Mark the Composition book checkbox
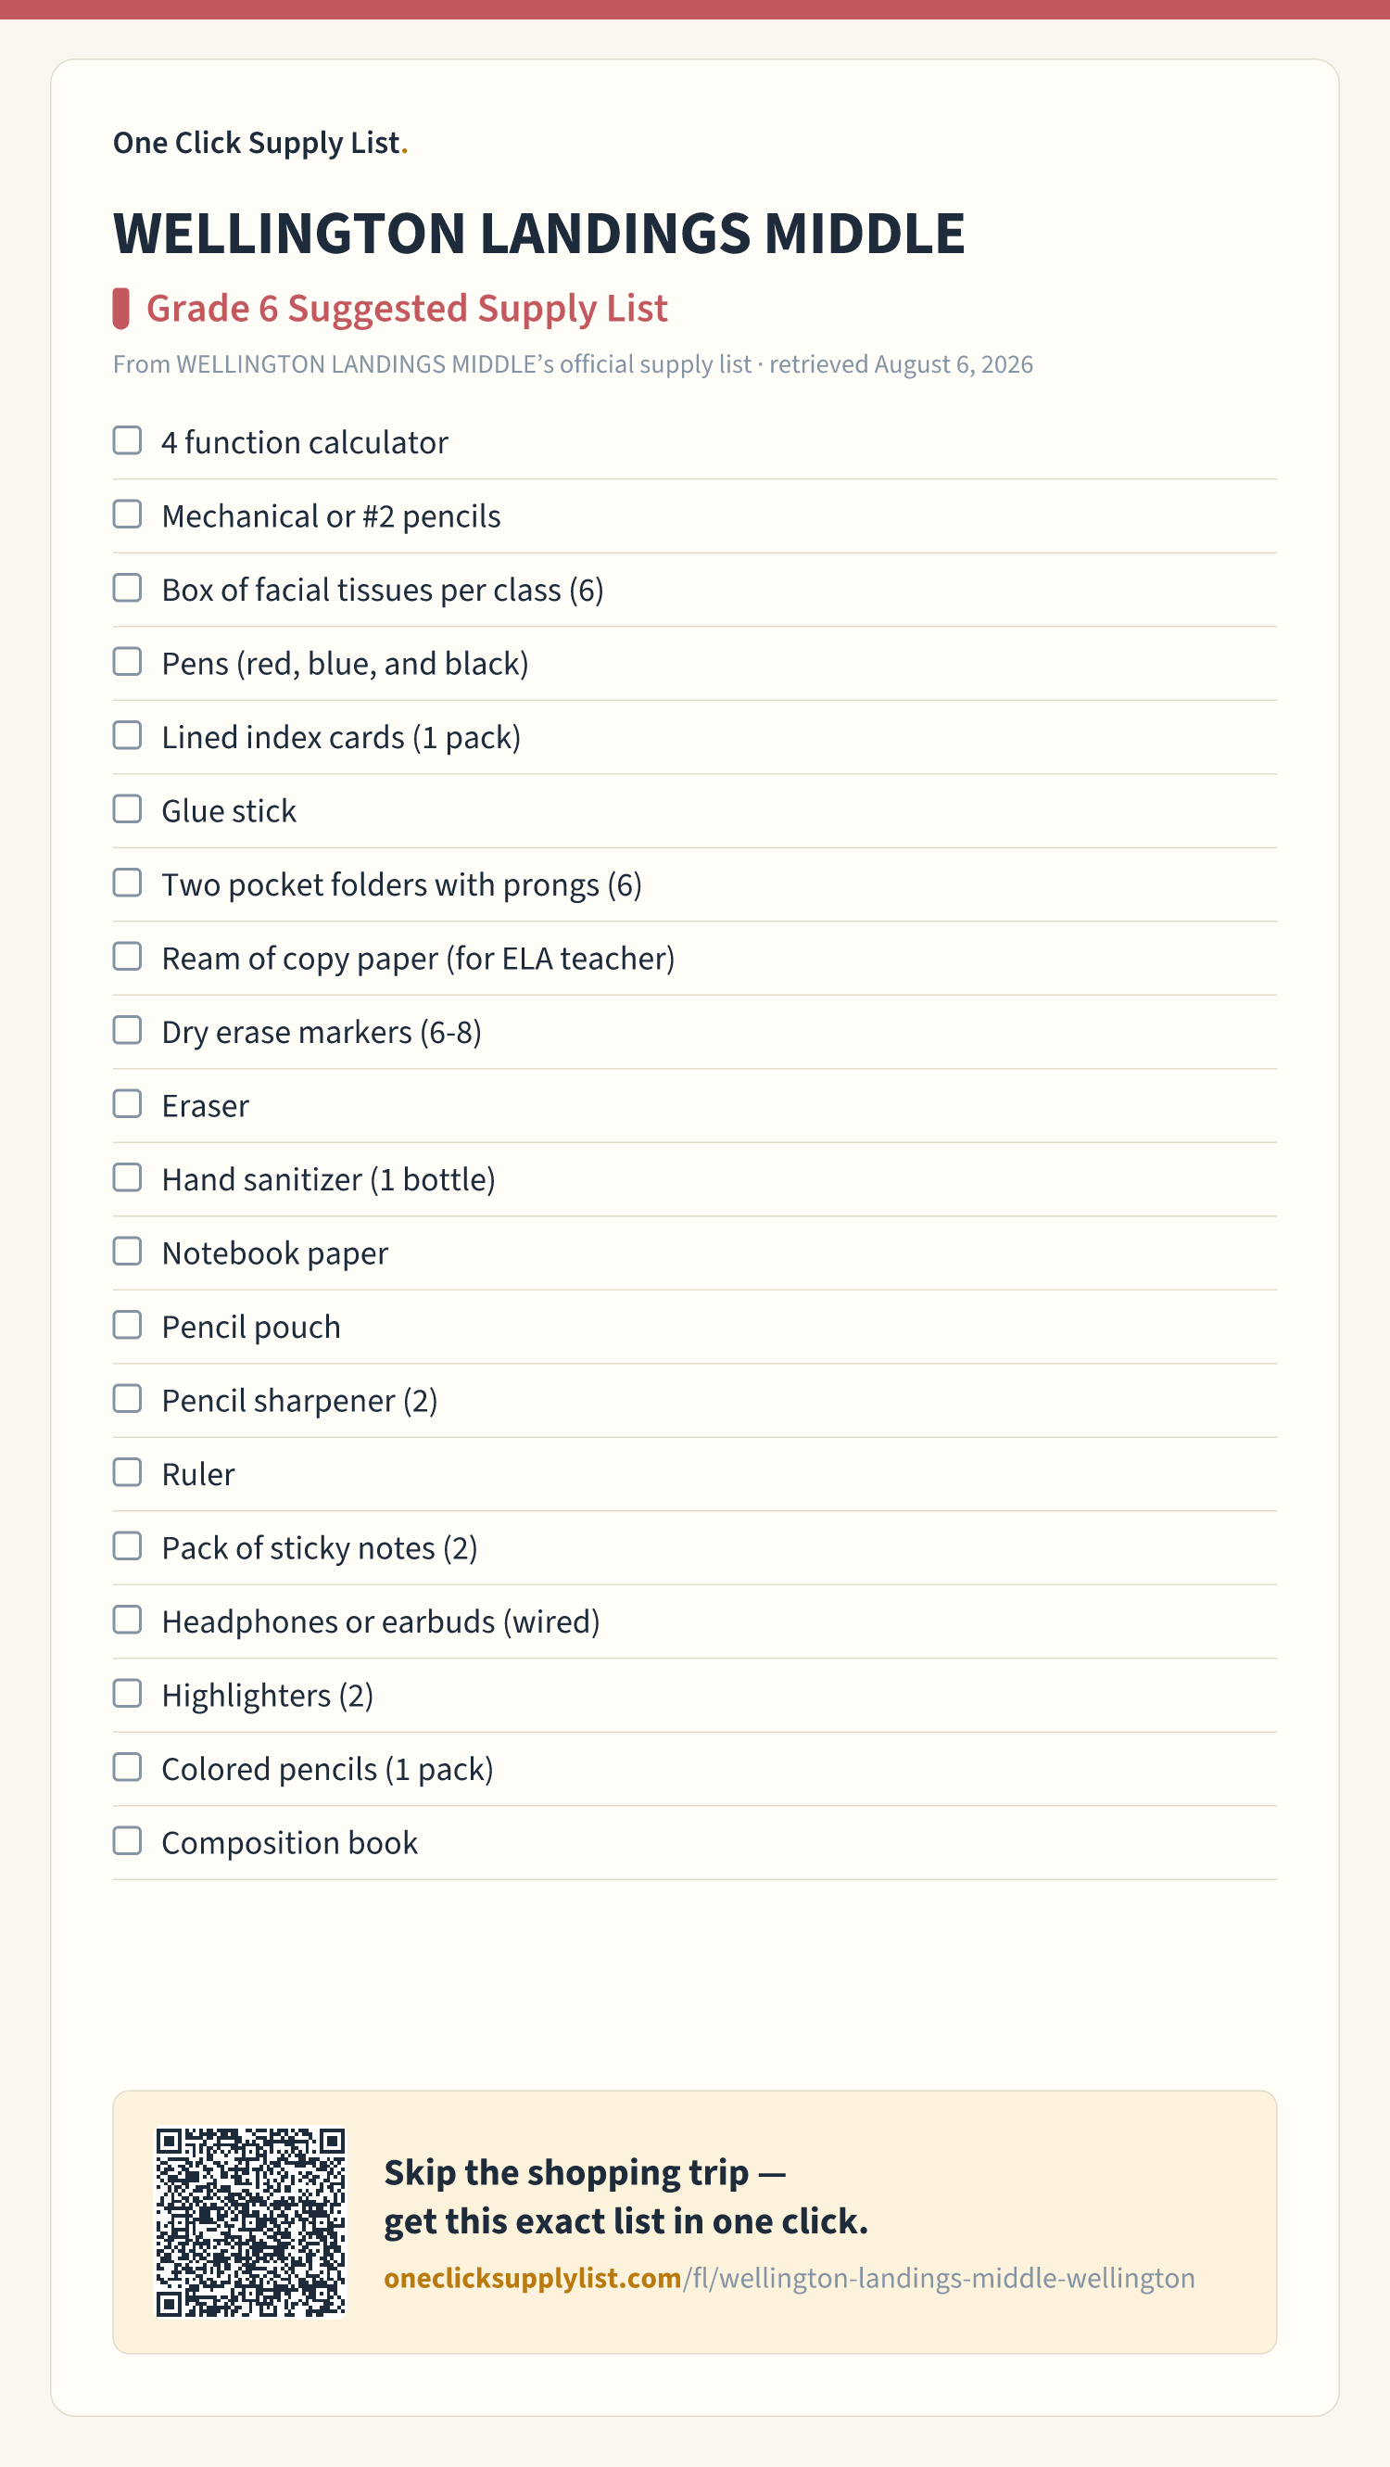 coord(127,1841)
